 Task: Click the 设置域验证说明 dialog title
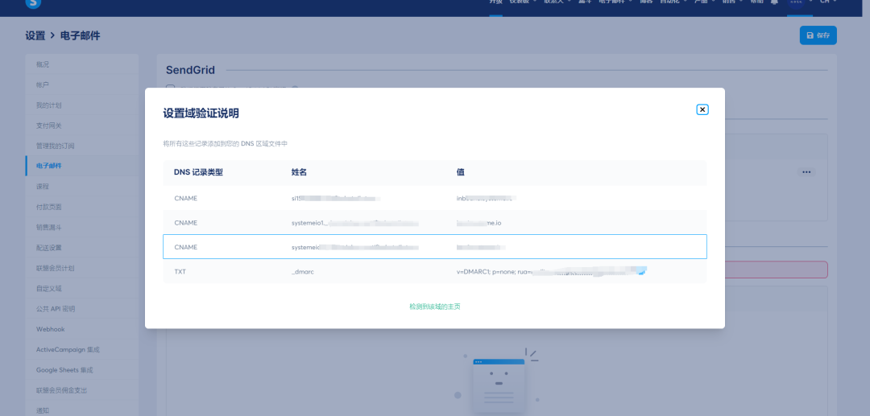coord(201,113)
